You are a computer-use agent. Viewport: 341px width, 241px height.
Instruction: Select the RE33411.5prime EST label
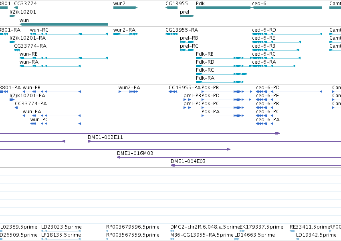click(x=310, y=227)
